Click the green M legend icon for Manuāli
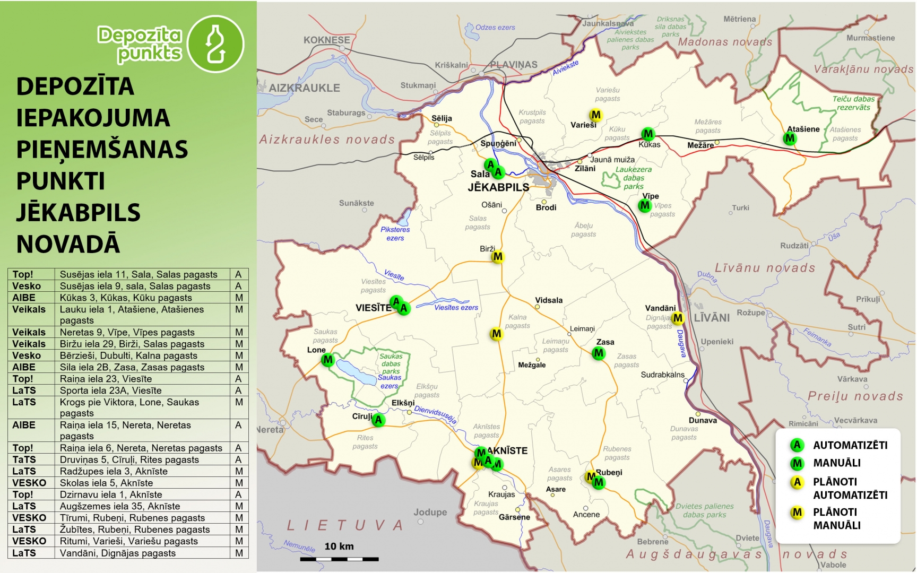The image size is (917, 573). coord(797,463)
